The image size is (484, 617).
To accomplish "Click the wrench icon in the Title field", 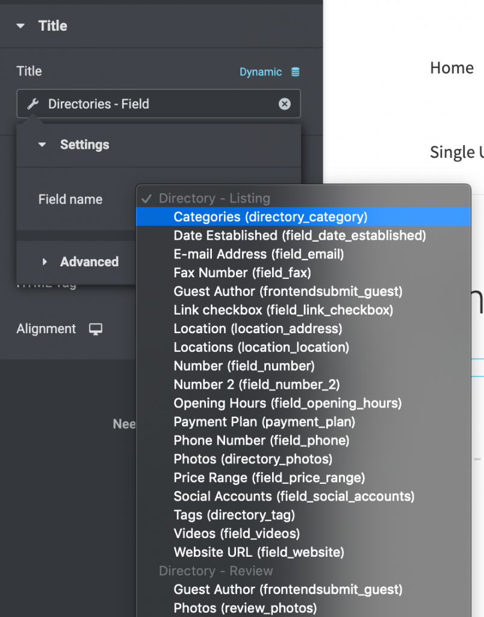I will pos(32,104).
